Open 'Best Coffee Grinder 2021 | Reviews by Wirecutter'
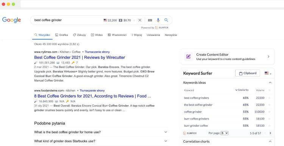Viewport: 284px width, 146px height. [x=80, y=57]
